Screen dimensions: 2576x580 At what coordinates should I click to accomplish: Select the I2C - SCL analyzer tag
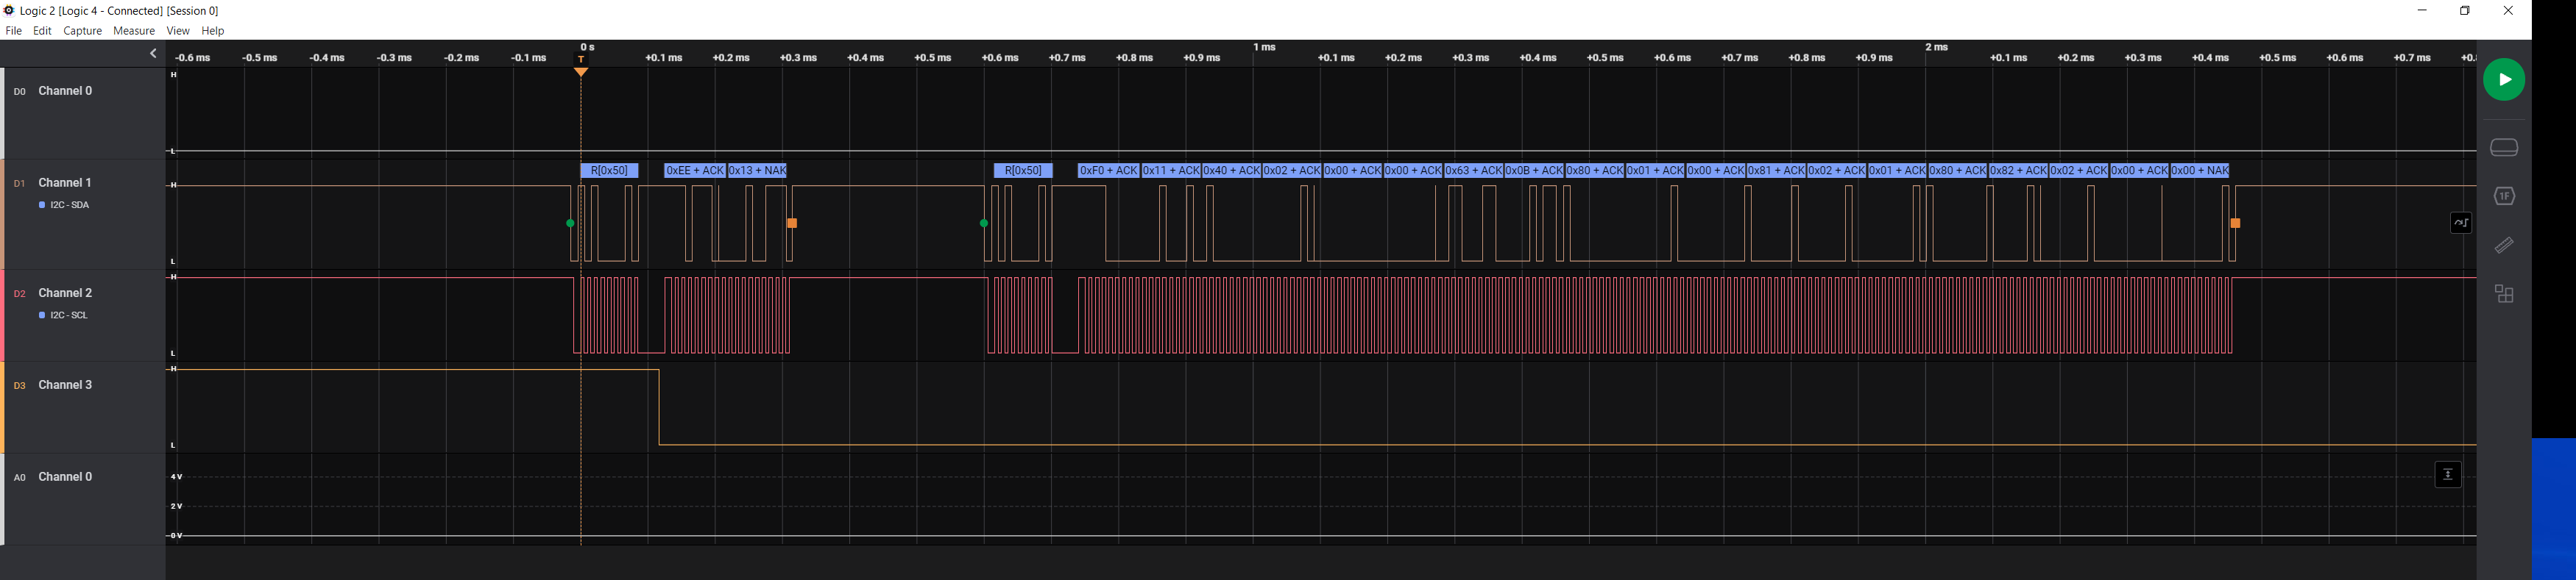(x=64, y=315)
